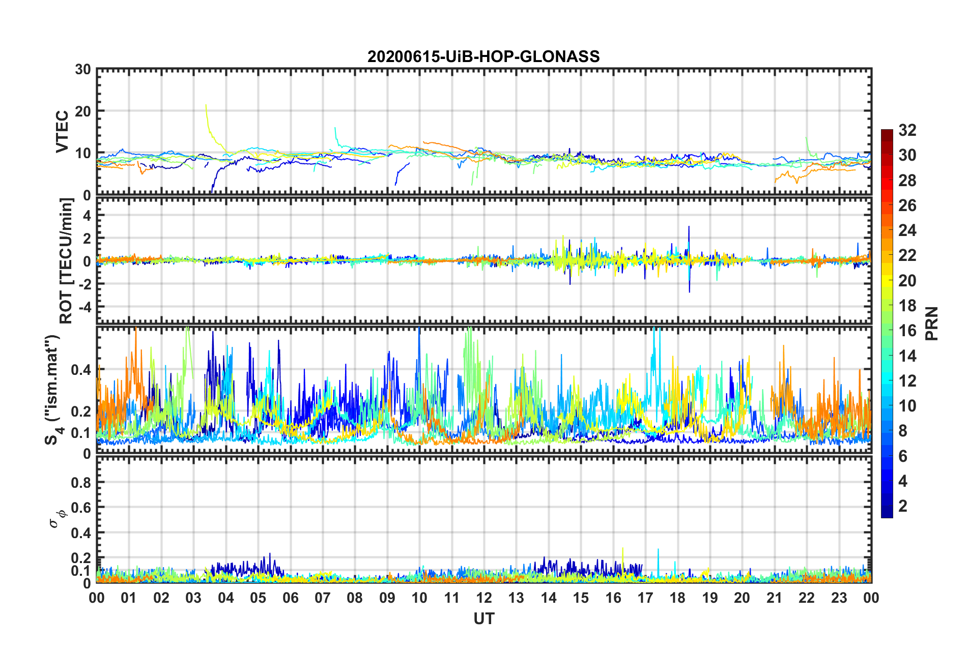Click UT axis tick label 03
This screenshot has width=968, height=647.
click(x=193, y=598)
